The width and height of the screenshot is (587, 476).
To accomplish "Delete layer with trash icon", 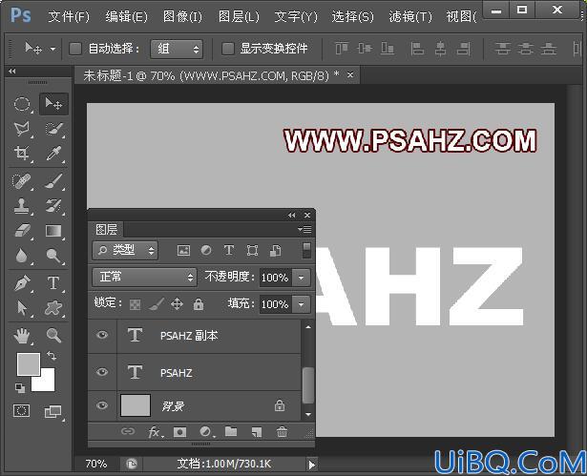I will [x=282, y=432].
